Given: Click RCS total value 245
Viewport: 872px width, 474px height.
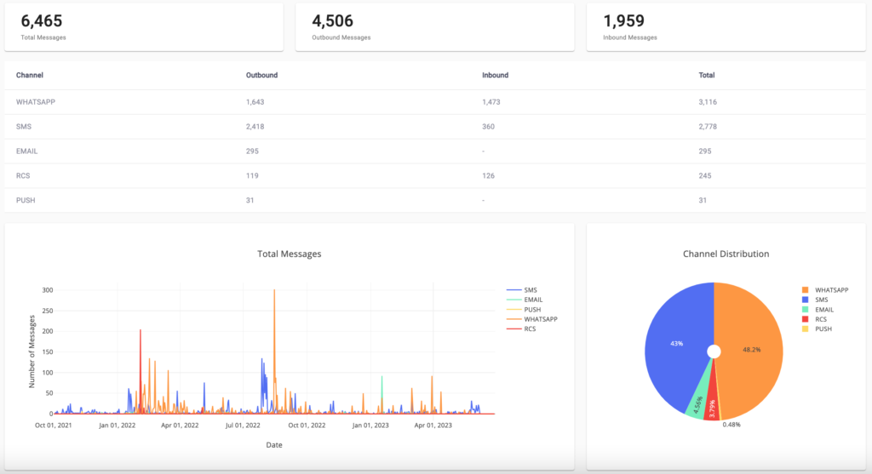Looking at the screenshot, I should (704, 175).
